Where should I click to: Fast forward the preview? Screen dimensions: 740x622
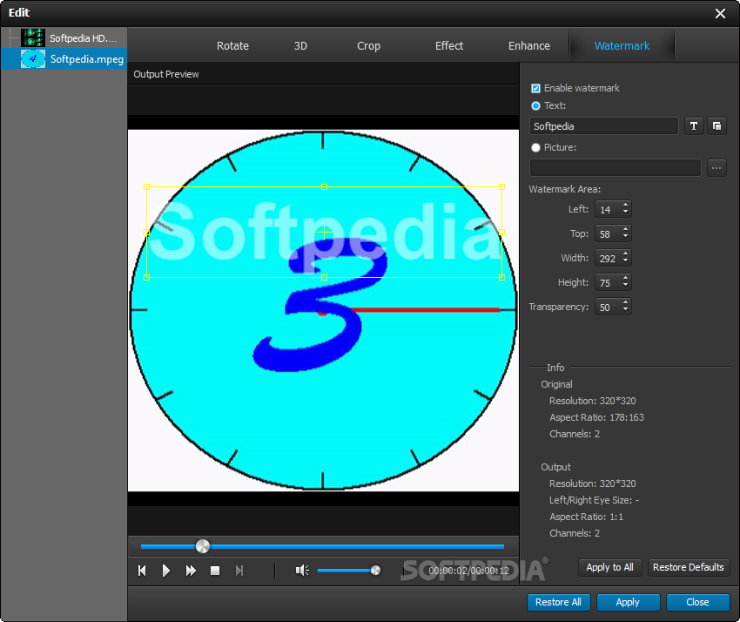[191, 571]
